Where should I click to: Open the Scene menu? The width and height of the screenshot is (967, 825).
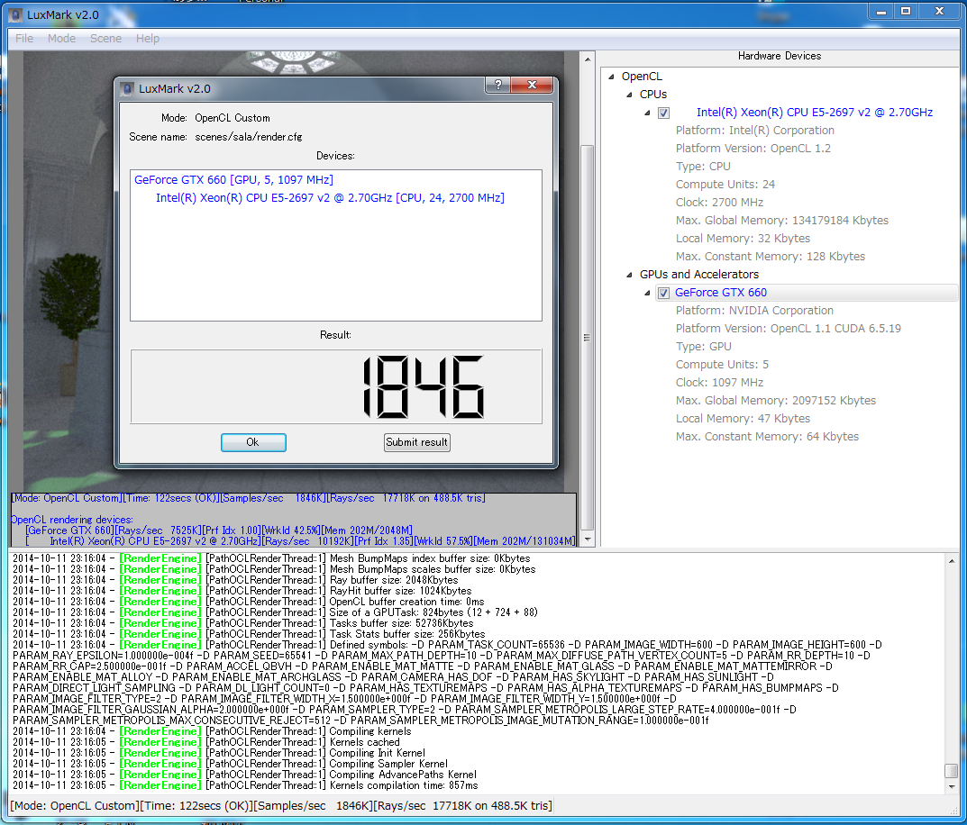[105, 39]
